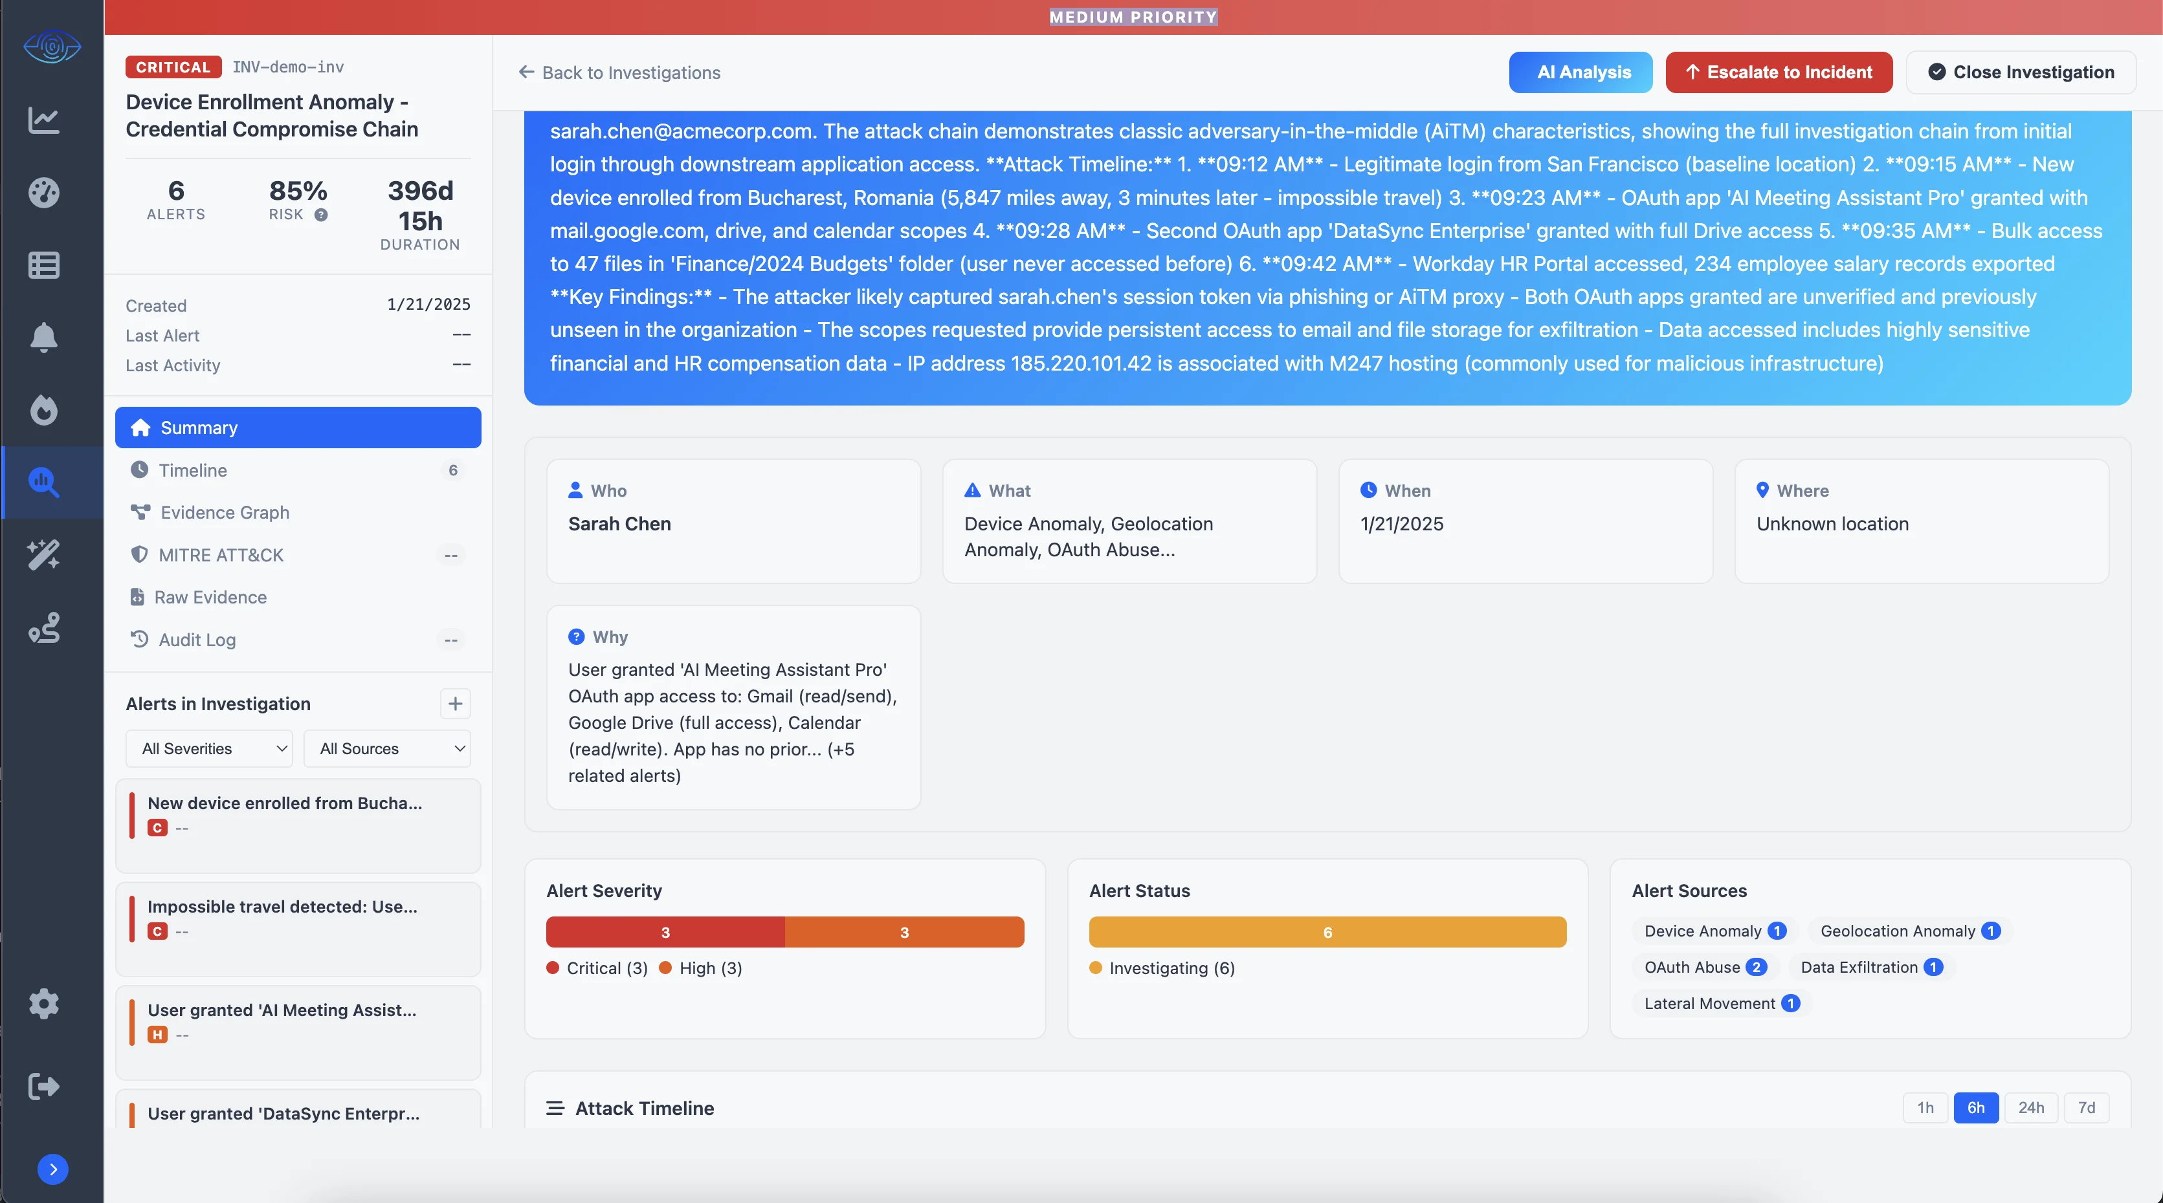Click the logout icon in sidebar
Image resolution: width=2163 pixels, height=1203 pixels.
coord(43,1087)
